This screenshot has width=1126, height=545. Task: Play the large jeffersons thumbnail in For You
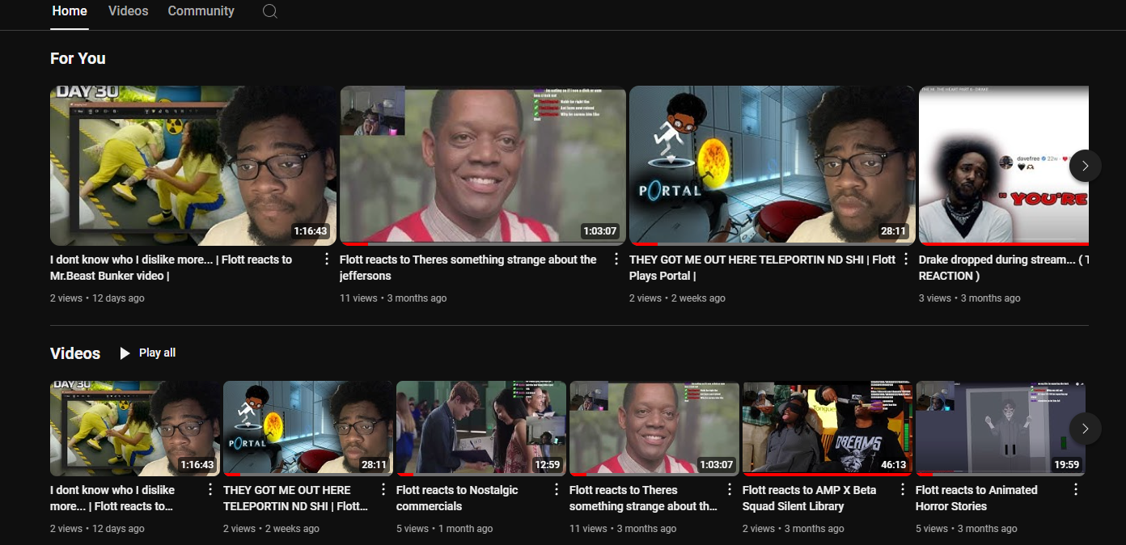point(483,166)
